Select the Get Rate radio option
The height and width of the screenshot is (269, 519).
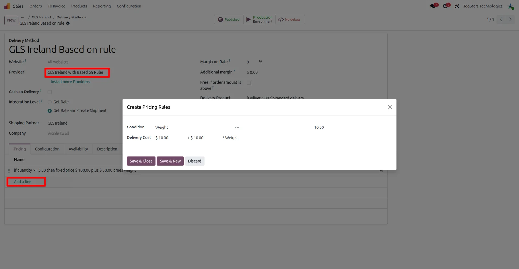click(50, 102)
